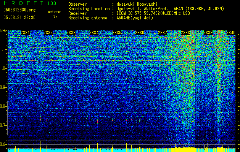Click the Receiver label

(77, 13)
